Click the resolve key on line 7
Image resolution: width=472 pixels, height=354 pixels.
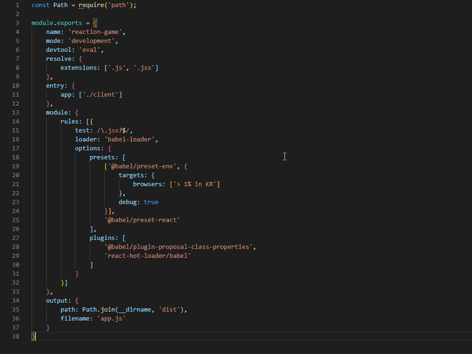(x=59, y=59)
